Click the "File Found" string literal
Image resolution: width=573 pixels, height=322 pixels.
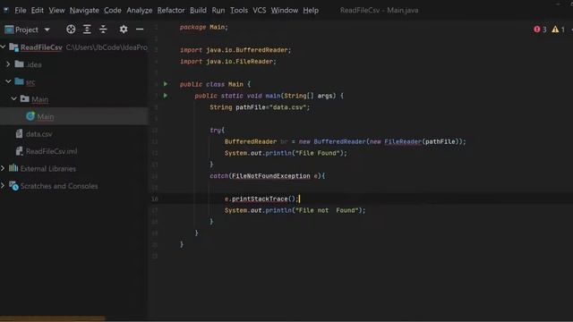click(317, 153)
